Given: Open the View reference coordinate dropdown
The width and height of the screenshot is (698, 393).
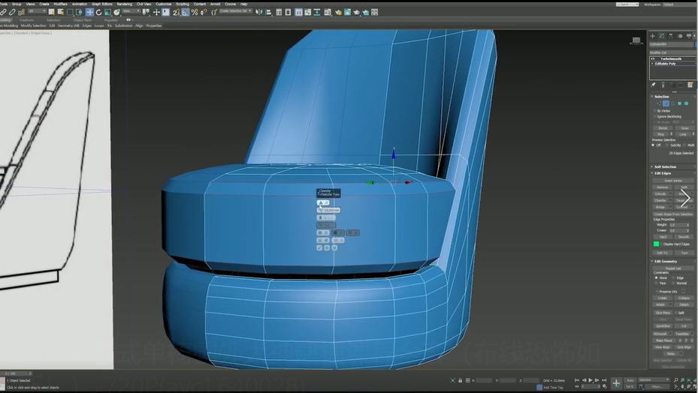Looking at the screenshot, I should click(131, 11).
